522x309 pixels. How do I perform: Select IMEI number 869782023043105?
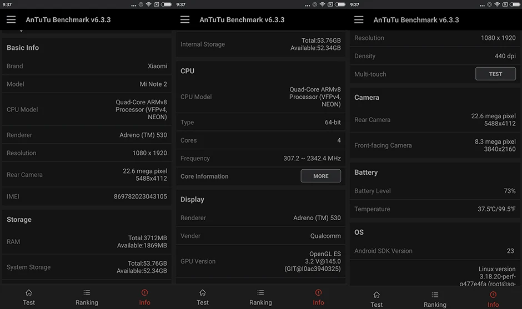140,196
